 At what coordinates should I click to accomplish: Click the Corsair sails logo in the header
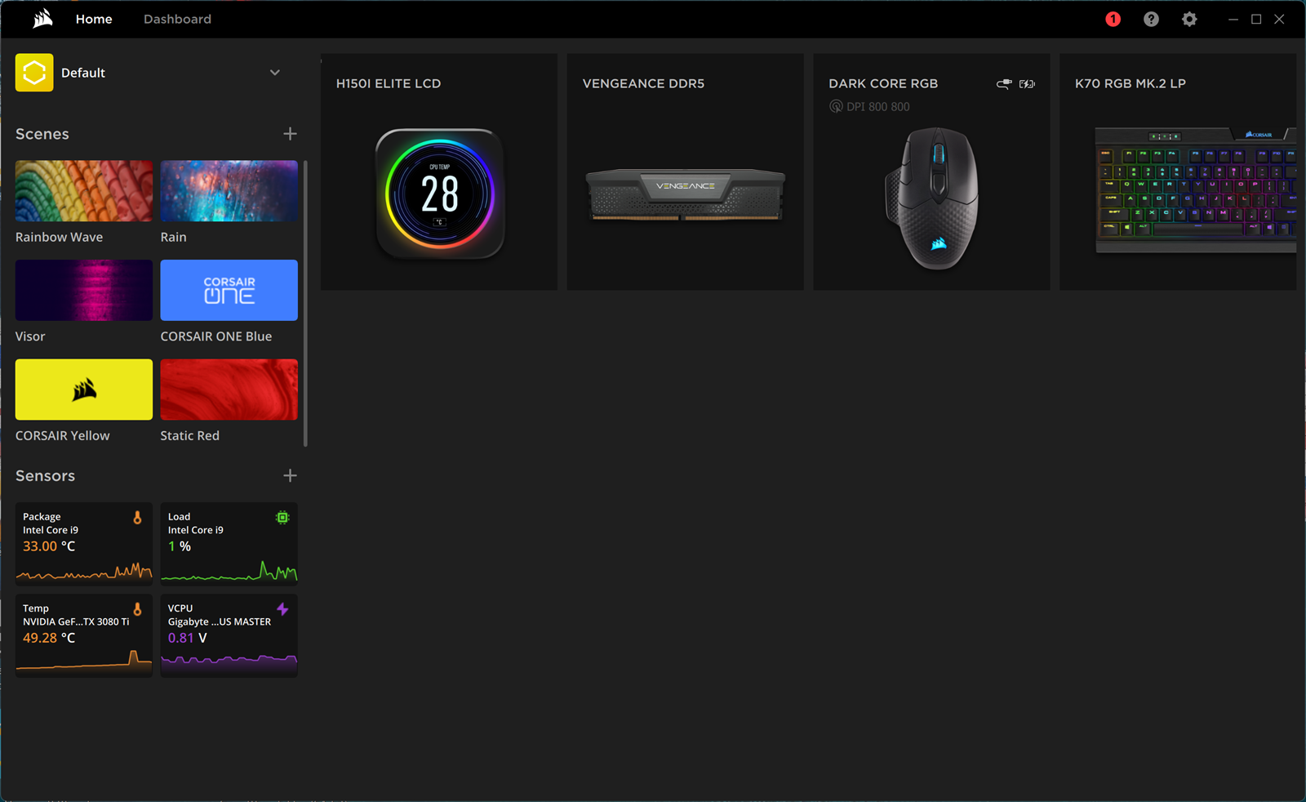coord(43,18)
